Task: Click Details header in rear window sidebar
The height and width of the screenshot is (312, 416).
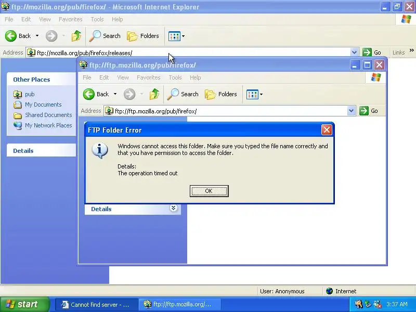Action: pyautogui.click(x=41, y=150)
